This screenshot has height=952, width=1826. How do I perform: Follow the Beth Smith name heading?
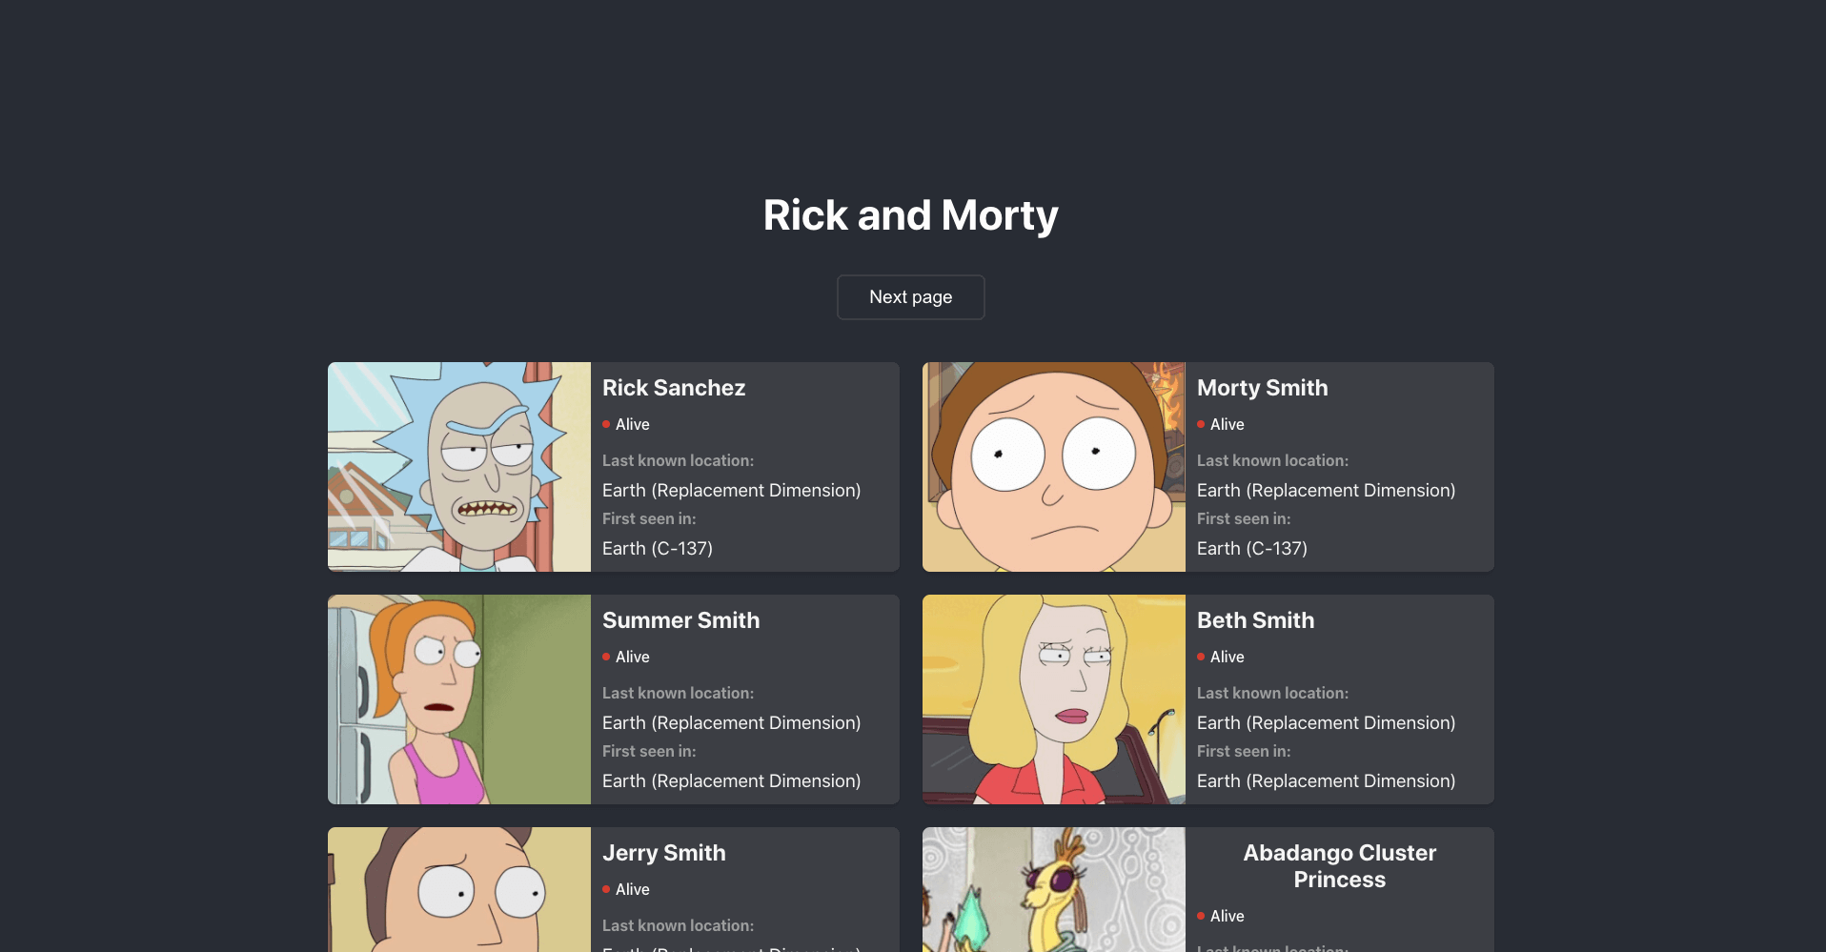[1255, 620]
